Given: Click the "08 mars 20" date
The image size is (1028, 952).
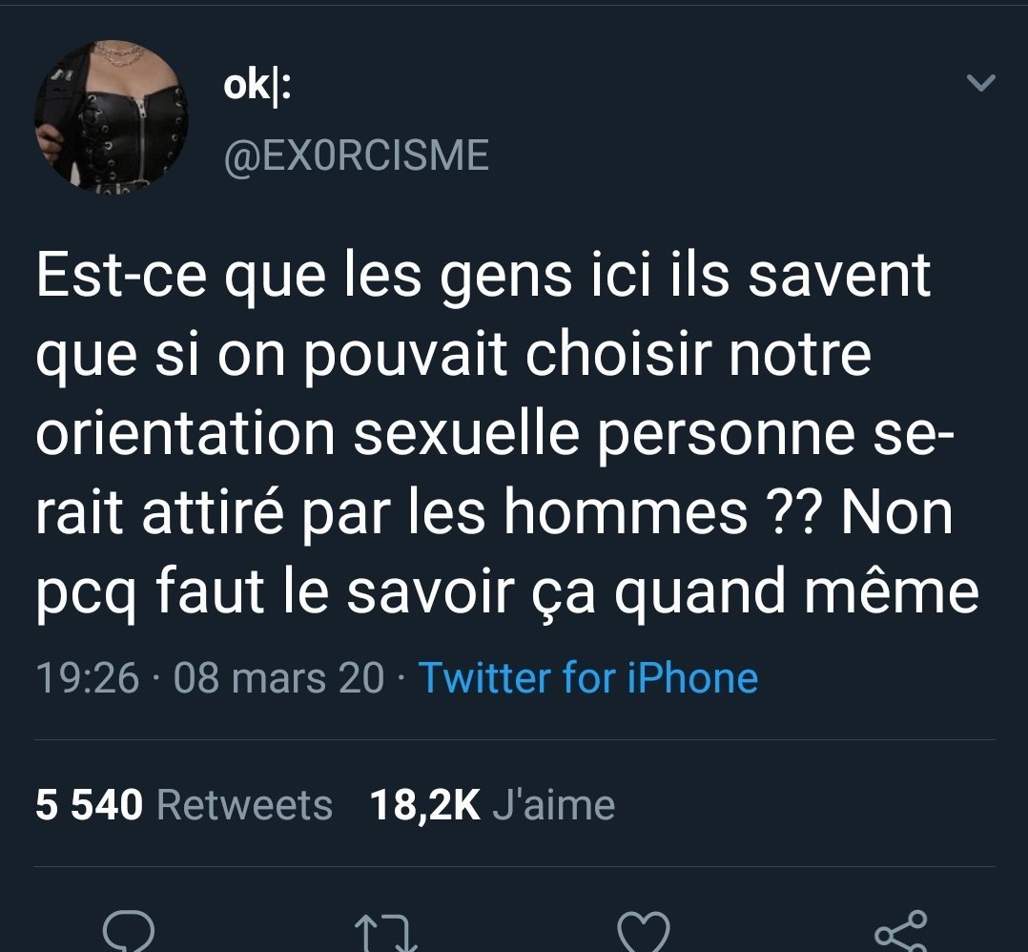Looking at the screenshot, I should 279,678.
